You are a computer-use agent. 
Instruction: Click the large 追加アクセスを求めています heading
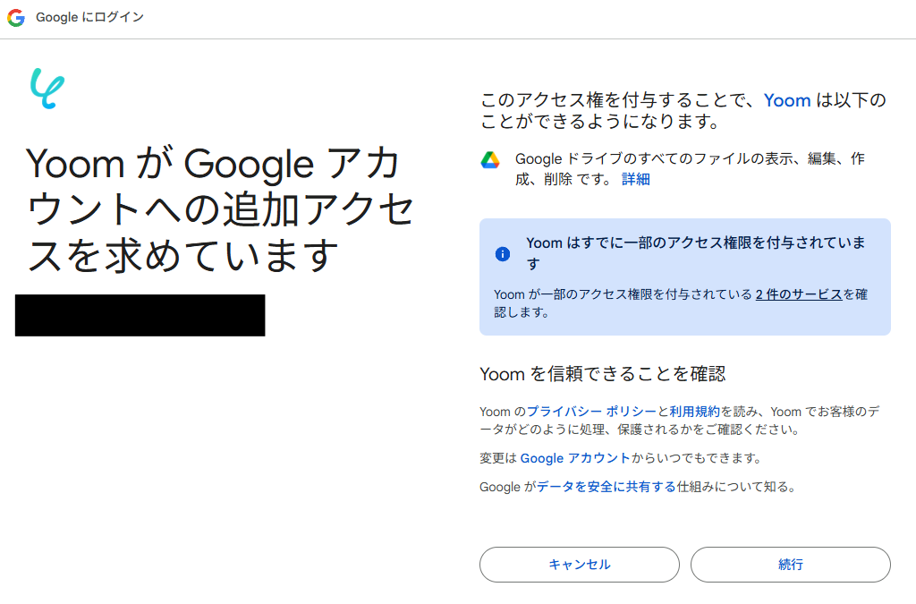(x=219, y=209)
